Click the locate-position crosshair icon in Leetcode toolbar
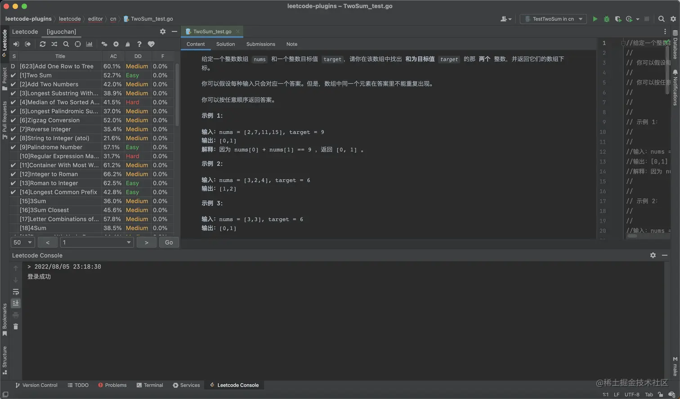The image size is (680, 399). click(78, 44)
